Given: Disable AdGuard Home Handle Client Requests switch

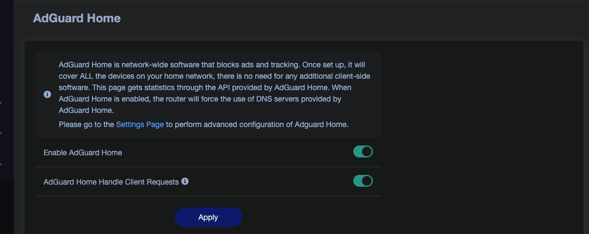Looking at the screenshot, I should pyautogui.click(x=363, y=181).
